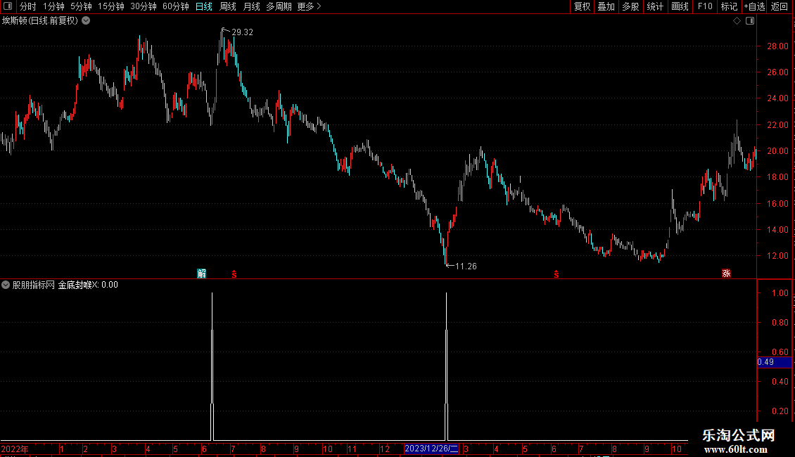Viewport: 795px width, 457px height.
Task: Open F10 company information
Action: [x=705, y=6]
